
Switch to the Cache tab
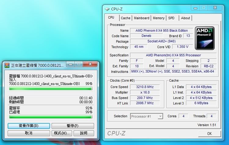(x=125, y=18)
